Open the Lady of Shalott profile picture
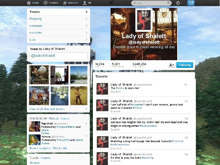 click(144, 20)
